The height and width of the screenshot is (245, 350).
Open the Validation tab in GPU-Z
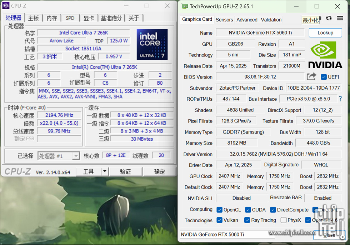(x=271, y=20)
